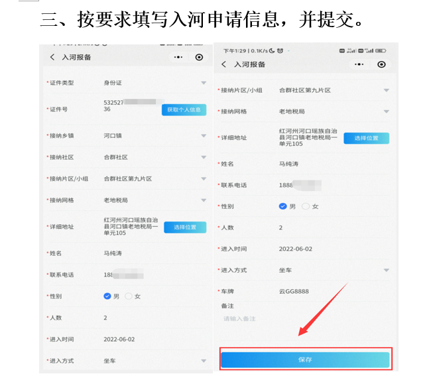
Task: Click 选择位置 button on right phone
Action: click(367, 138)
